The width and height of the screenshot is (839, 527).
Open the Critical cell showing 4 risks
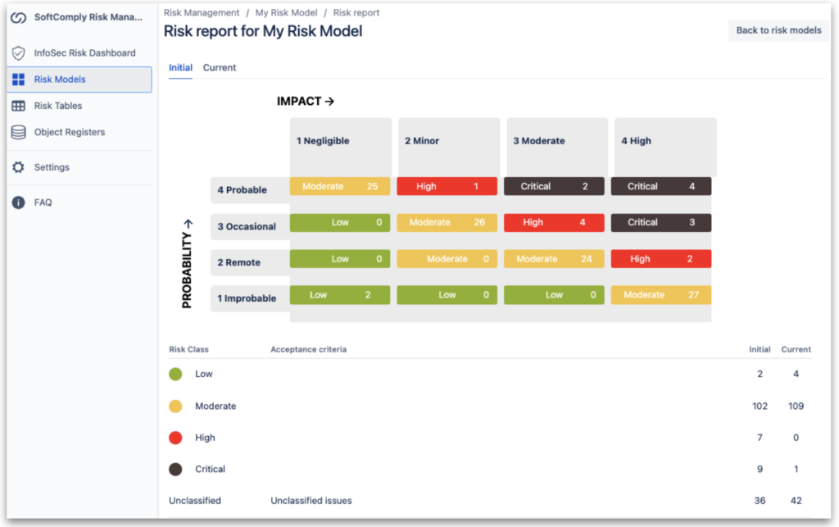click(660, 186)
